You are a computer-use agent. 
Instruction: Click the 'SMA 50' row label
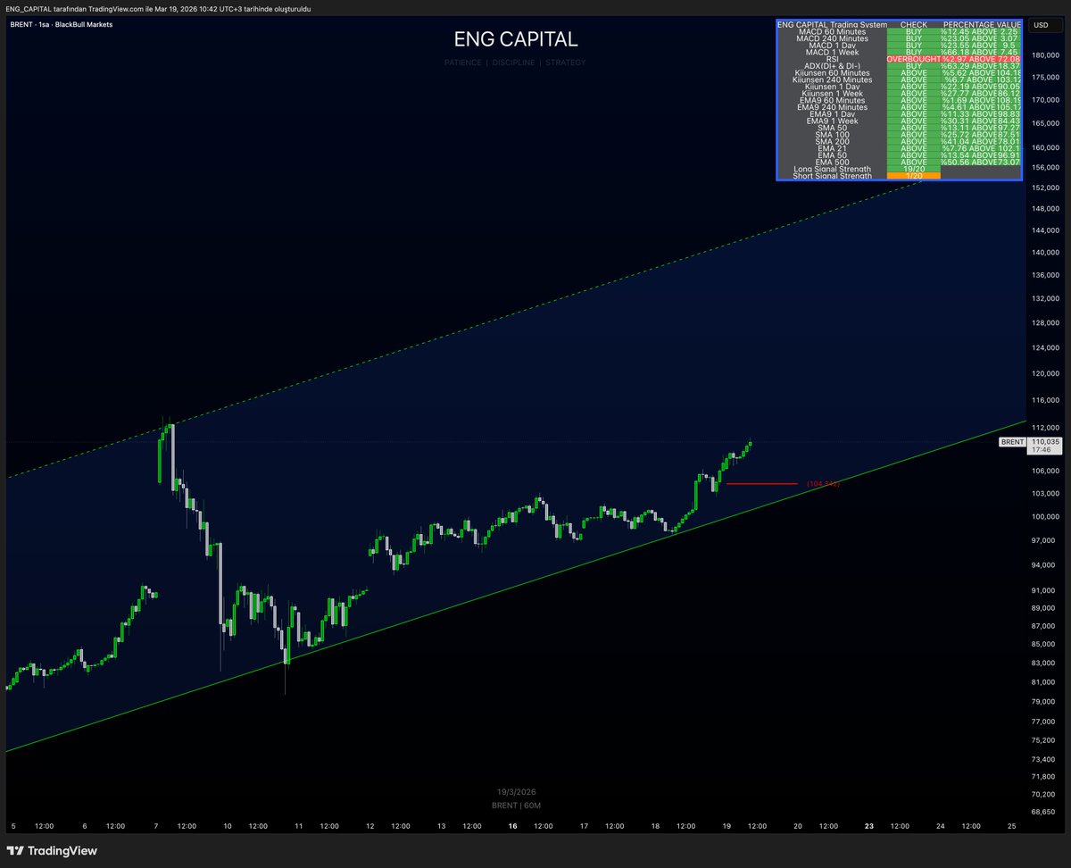coord(832,128)
